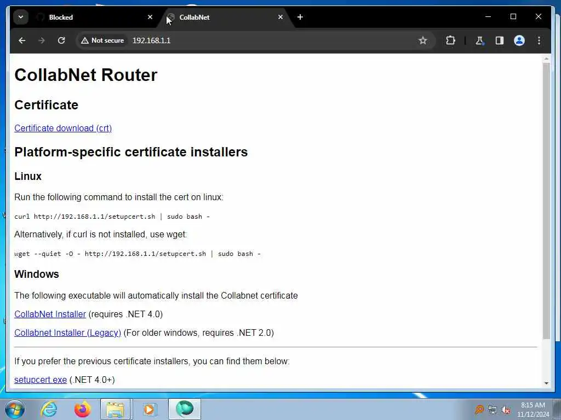This screenshot has height=420, width=561.
Task: Download the setupcert.exe link
Action: pyautogui.click(x=41, y=380)
